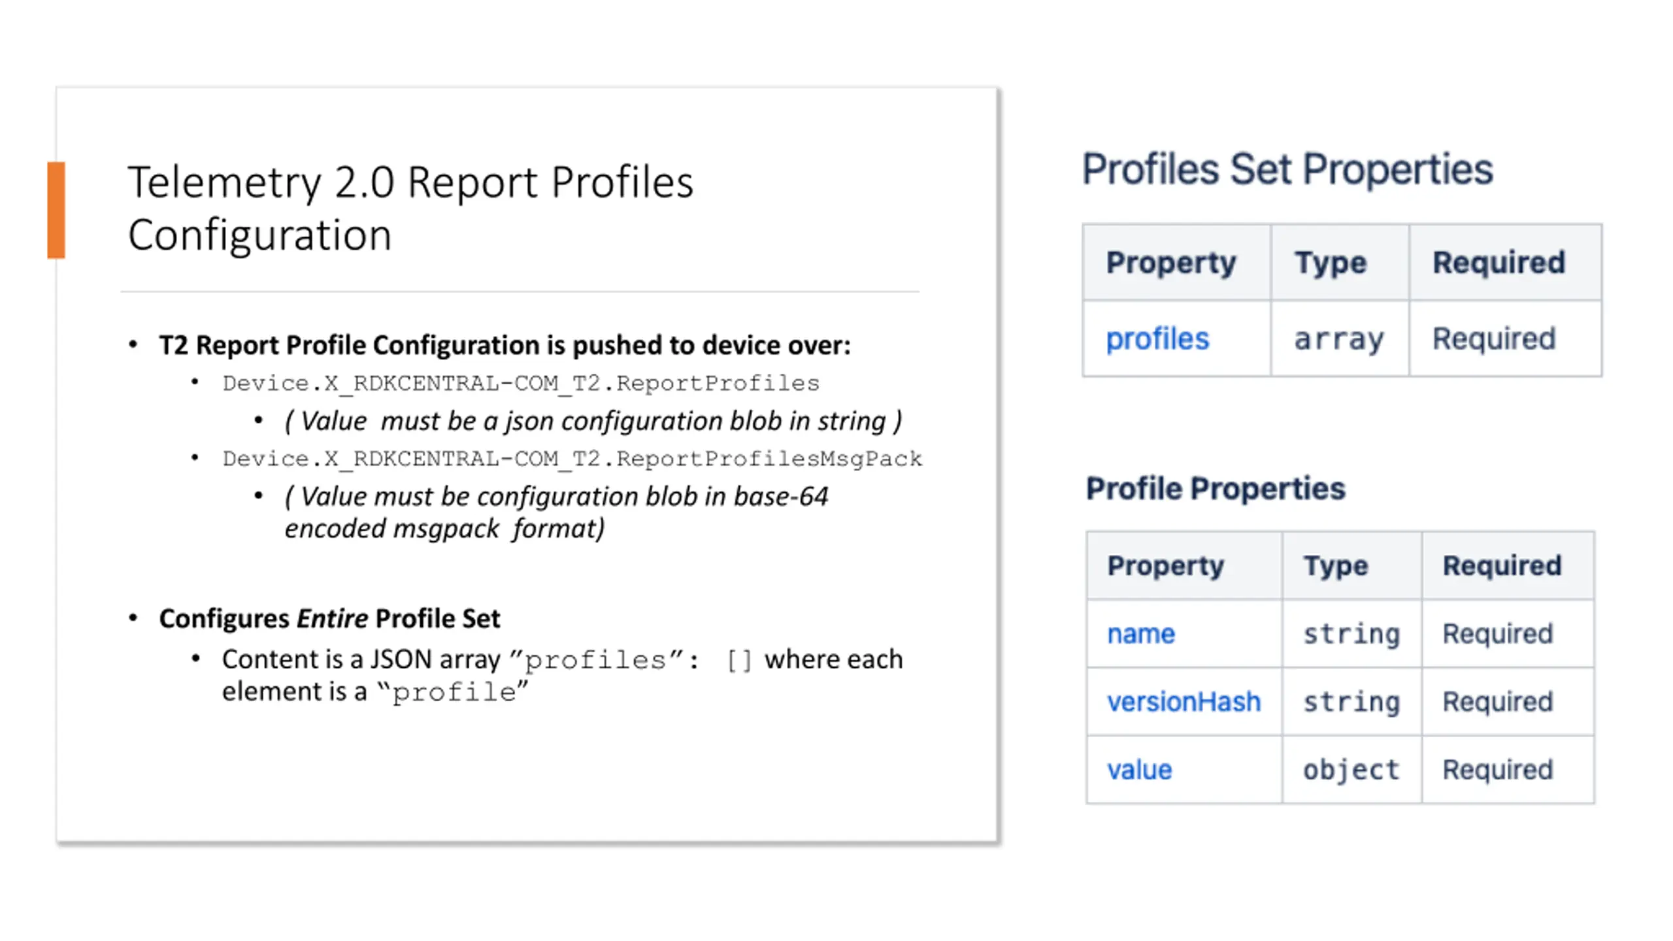This screenshot has height=941, width=1673.
Task: Click the Configures Entire Profile Set bullet
Action: (329, 618)
